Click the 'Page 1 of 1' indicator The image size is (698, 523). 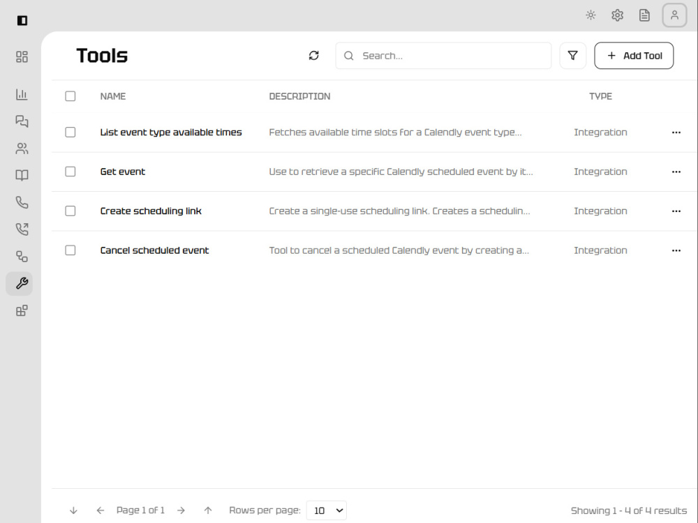click(141, 510)
